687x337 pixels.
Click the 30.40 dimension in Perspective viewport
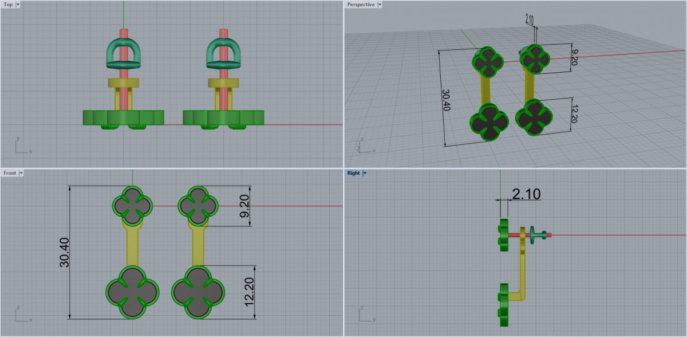446,101
